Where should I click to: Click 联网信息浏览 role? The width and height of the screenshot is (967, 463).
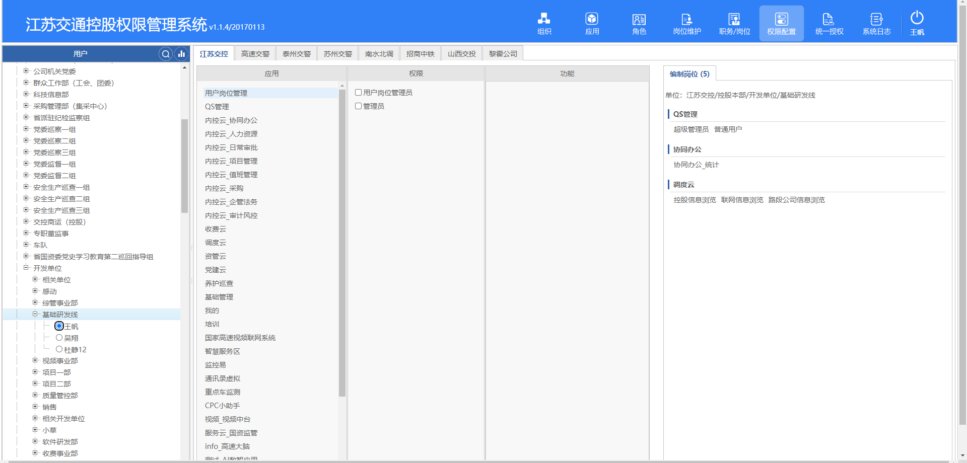742,200
